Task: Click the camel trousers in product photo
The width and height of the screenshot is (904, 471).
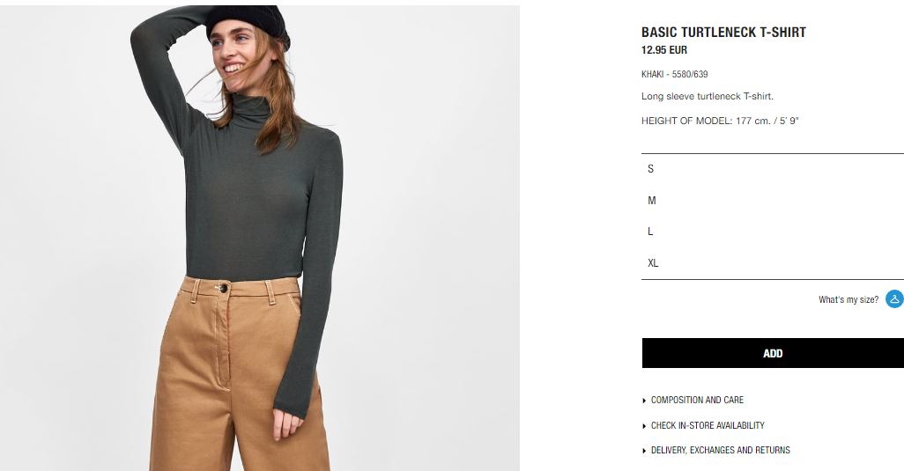Action: [x=240, y=374]
